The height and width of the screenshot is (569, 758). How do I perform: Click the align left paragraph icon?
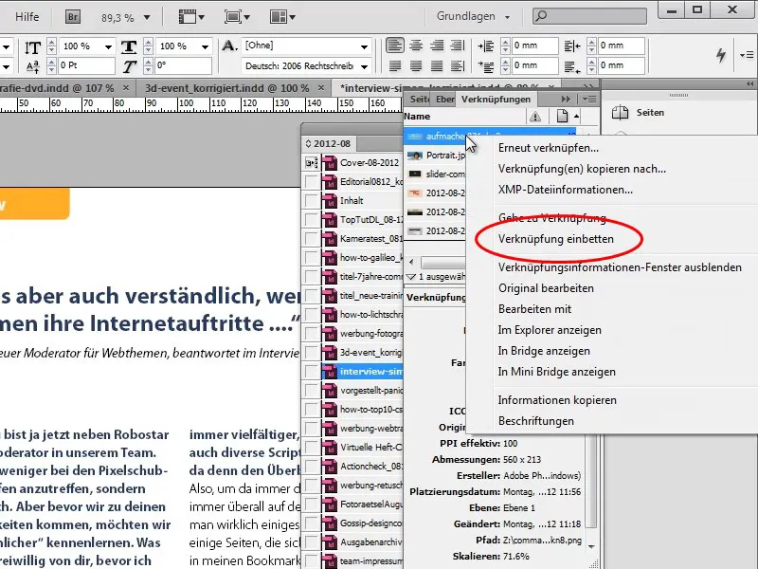(x=395, y=46)
